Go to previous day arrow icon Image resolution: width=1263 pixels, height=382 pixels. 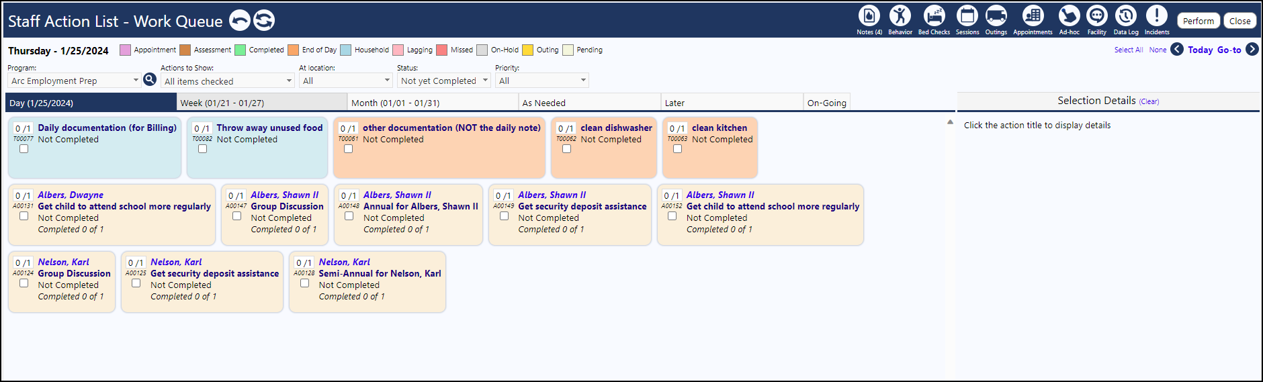coord(1177,49)
